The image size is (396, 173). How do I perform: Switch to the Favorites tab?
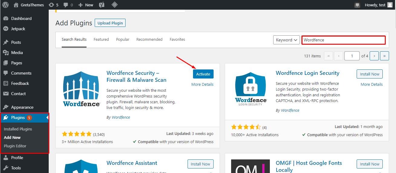[177, 40]
